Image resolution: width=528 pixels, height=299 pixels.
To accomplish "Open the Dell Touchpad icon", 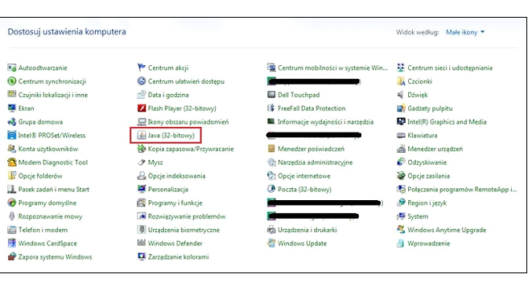I will tap(271, 95).
